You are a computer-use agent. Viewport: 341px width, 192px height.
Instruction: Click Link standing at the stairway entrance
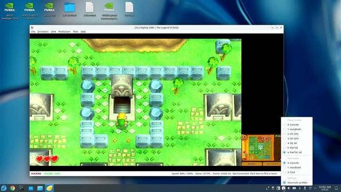click(122, 121)
